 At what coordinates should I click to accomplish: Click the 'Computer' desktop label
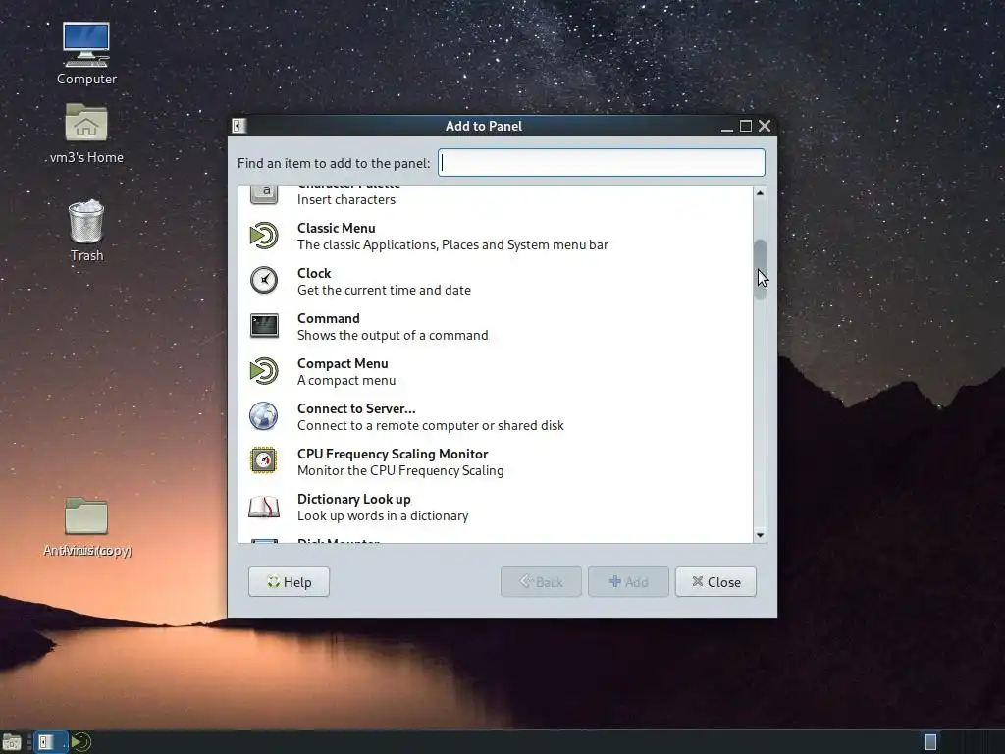[x=86, y=79]
